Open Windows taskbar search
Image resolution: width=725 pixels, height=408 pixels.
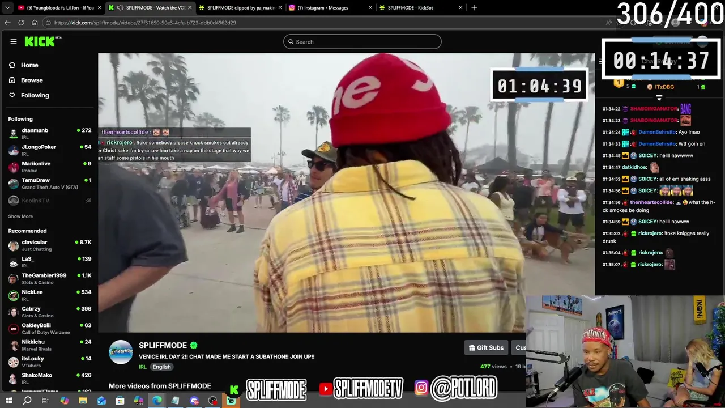click(x=27, y=401)
